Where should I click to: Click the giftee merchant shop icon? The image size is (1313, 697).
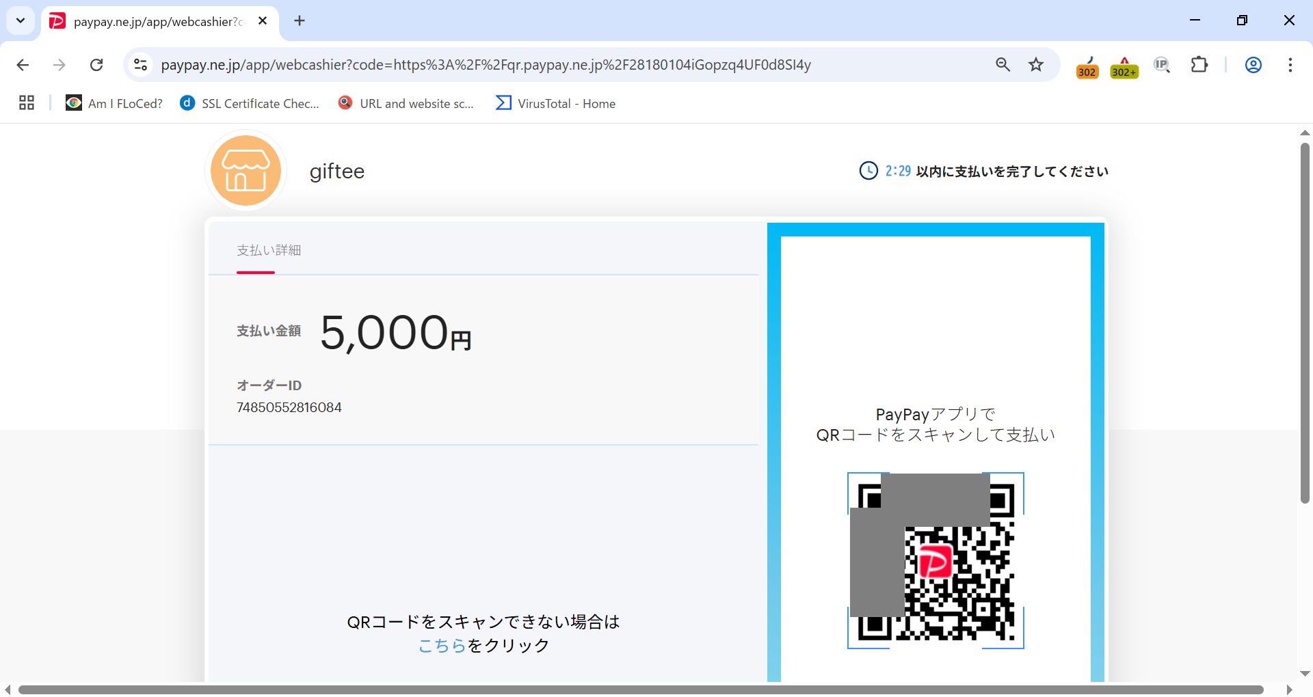pos(246,170)
